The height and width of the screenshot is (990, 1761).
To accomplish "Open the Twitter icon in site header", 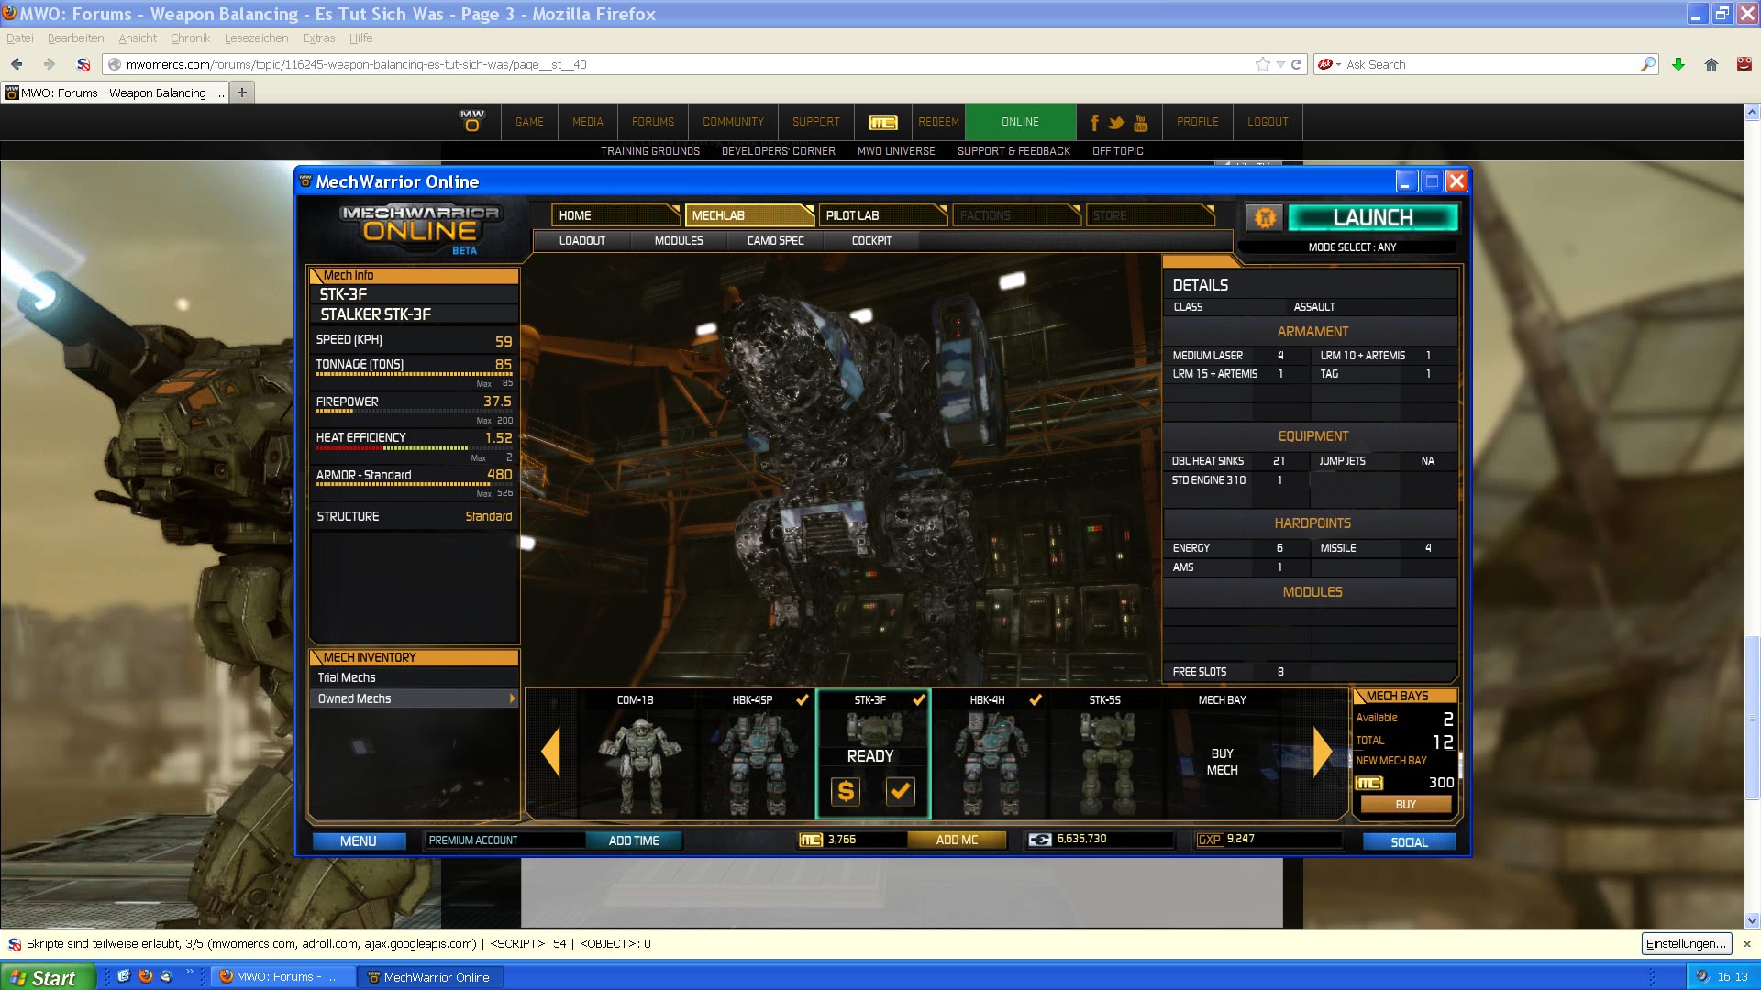I will click(x=1116, y=123).
